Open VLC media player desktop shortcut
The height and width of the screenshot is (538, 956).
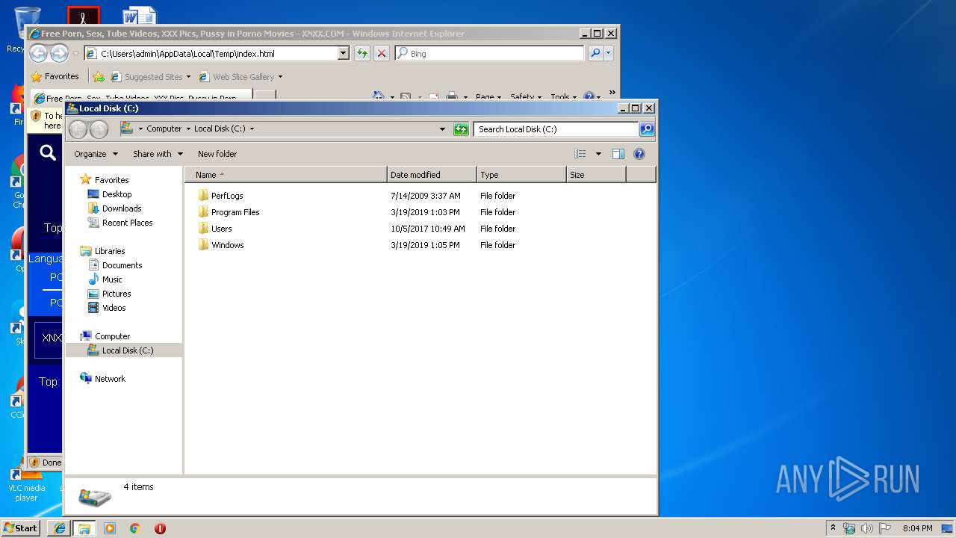coord(26,482)
